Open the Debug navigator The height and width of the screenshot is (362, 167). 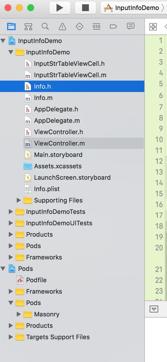(x=97, y=26)
